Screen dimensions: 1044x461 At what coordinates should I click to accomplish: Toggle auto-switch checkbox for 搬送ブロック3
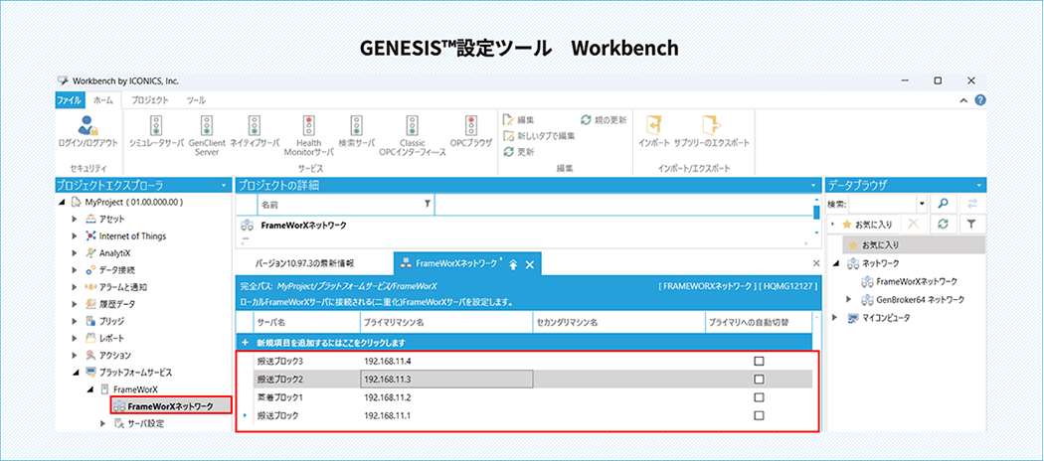coord(759,362)
